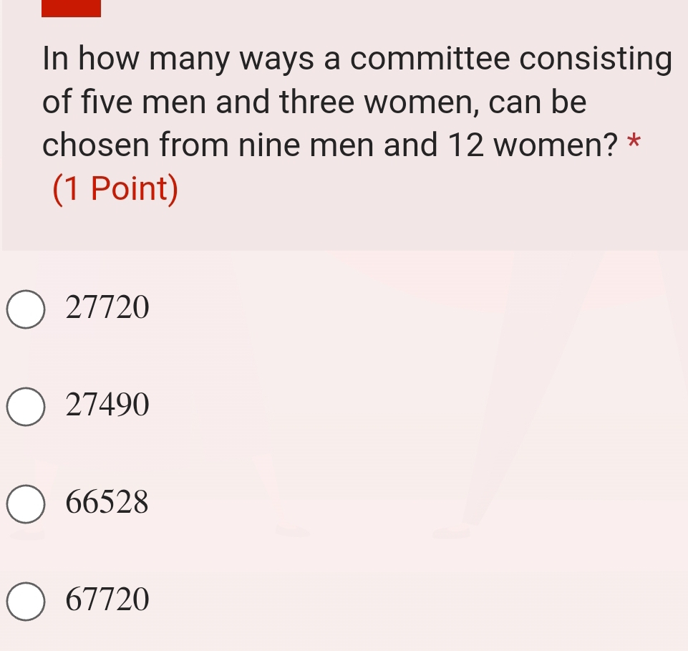Click the question header area
Screen dimensions: 688x651
[x=344, y=122]
